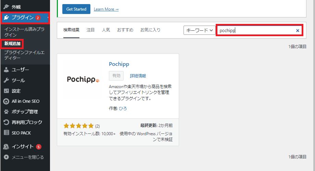Open the キーワード search type dropdown
This screenshot has width=315, height=171.
(199, 30)
